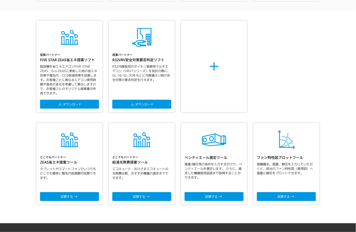The height and width of the screenshot is (232, 356).
Task: Click the ベンティエール ventilation unit icon
Action: coord(214,140)
